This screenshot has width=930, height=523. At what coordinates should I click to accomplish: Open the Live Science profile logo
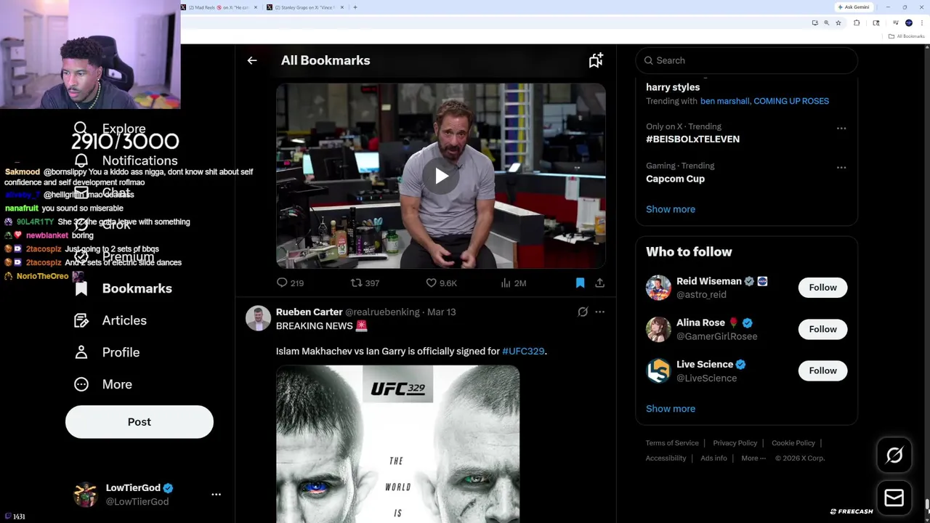coord(658,370)
